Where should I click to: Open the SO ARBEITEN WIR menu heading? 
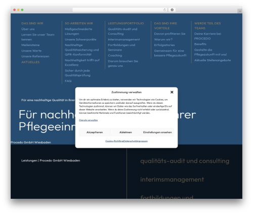[x=79, y=23]
